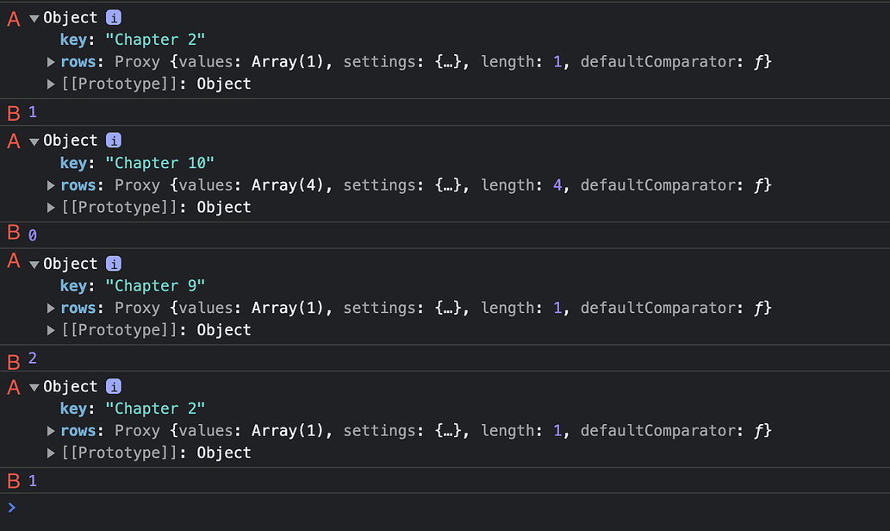Select the first logged value 1 entry

click(x=33, y=112)
